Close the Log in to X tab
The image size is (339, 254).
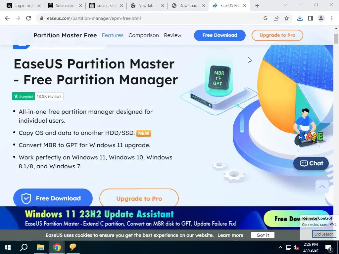tap(39, 6)
